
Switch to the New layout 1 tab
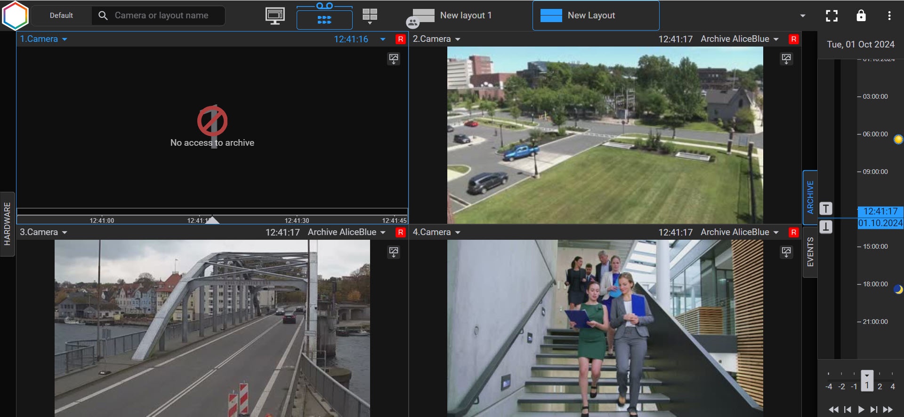(x=465, y=16)
